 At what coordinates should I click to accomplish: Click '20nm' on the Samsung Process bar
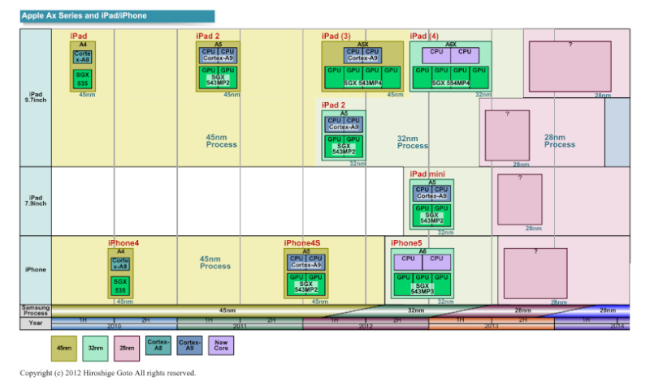coord(608,310)
